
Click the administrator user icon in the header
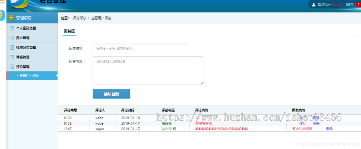point(313,4)
